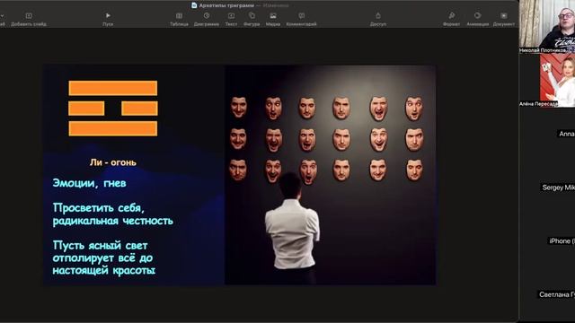This screenshot has width=575, height=323.
Task: Expand the zoom-level (Масштаб) dropdown chevron
Action: 2,16
